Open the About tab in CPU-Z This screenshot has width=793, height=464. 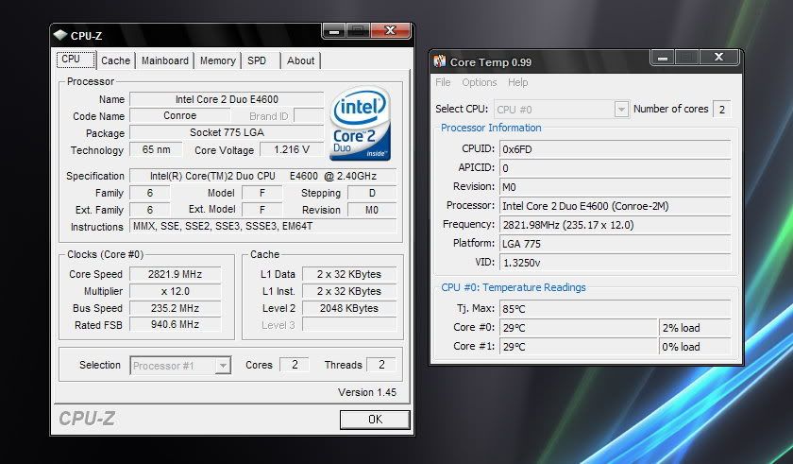tap(300, 60)
